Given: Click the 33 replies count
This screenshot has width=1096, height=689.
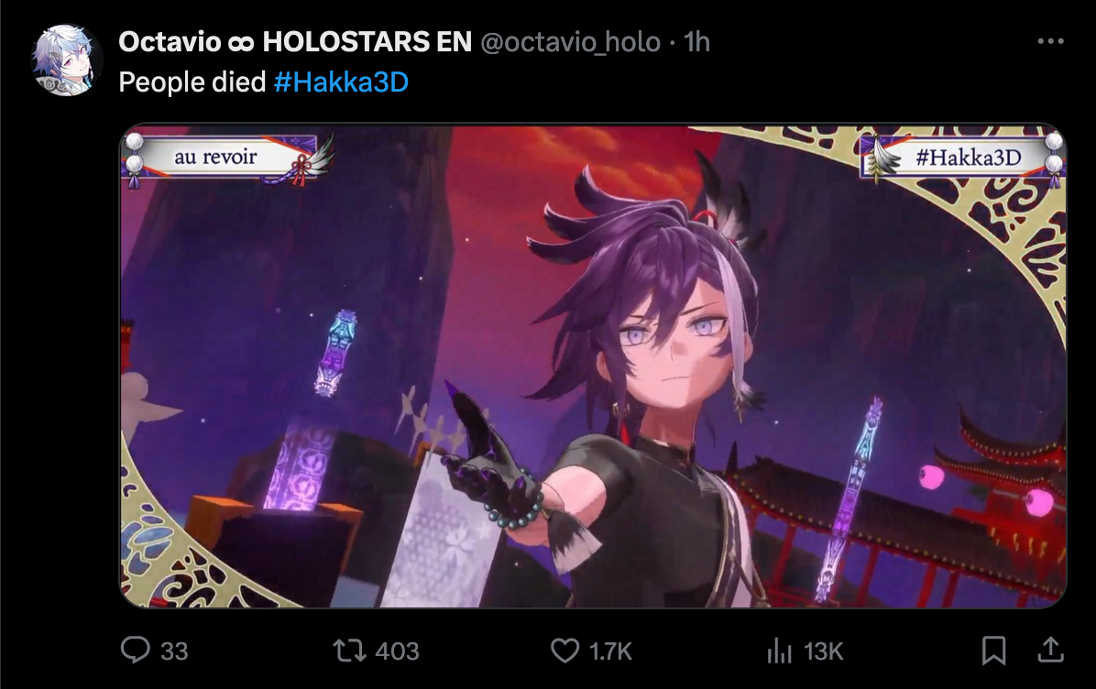Looking at the screenshot, I should tap(174, 651).
